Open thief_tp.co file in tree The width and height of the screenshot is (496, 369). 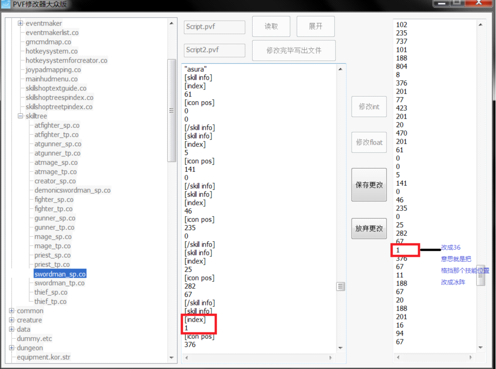point(50,302)
